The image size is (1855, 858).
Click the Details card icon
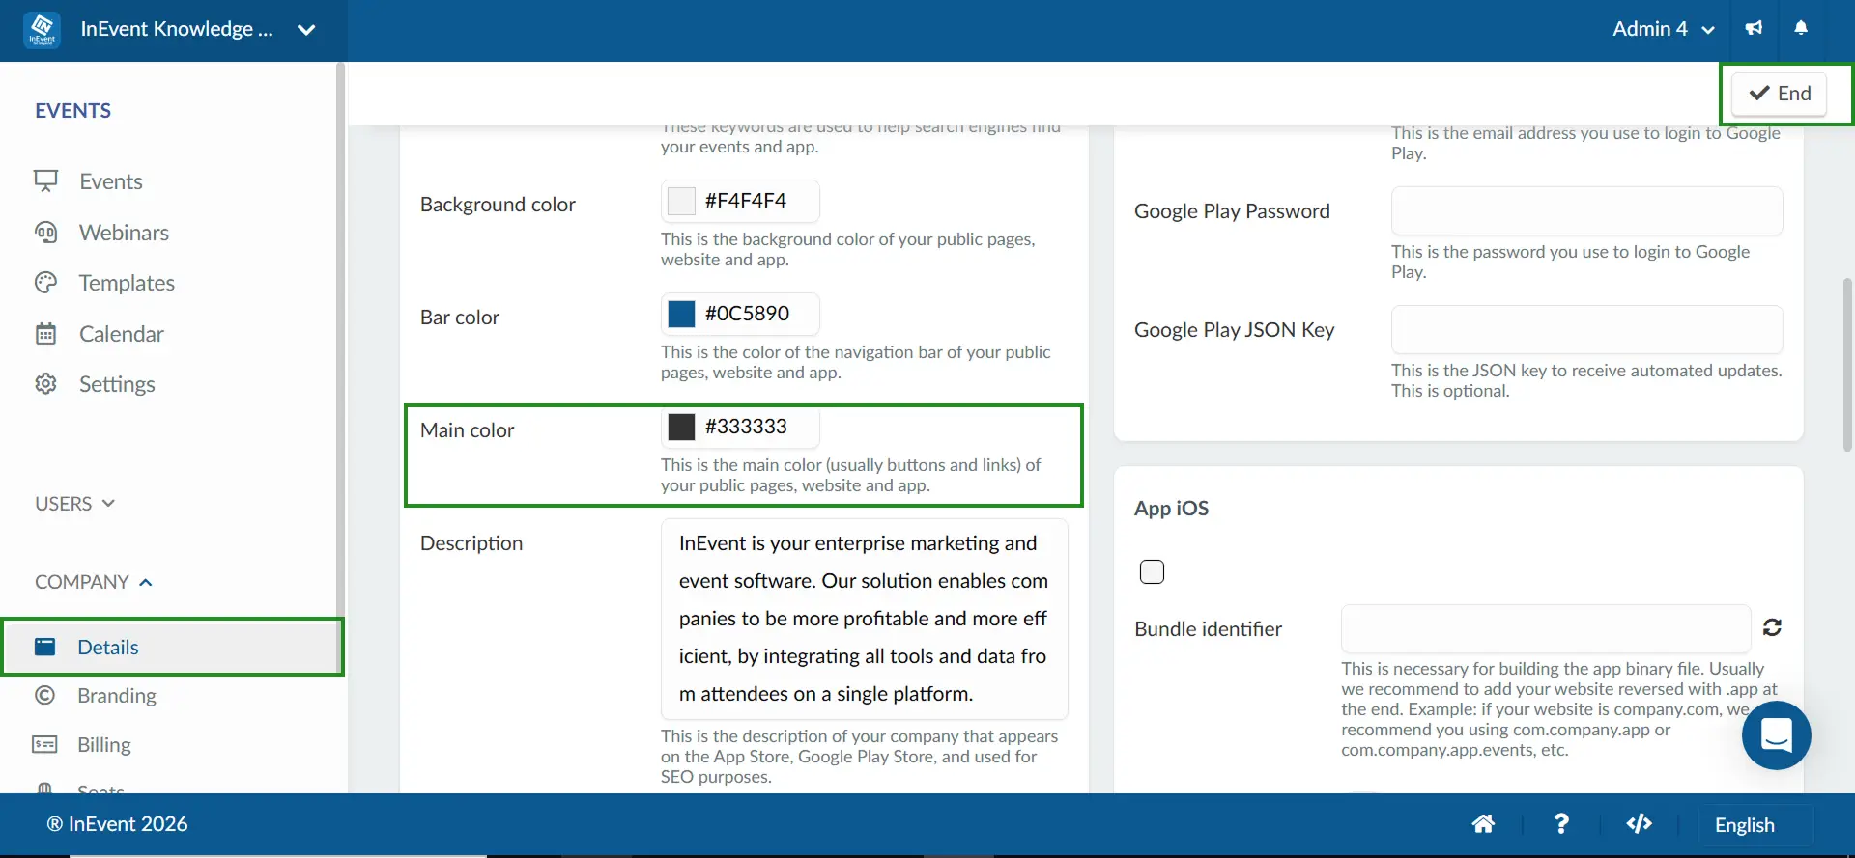45,647
